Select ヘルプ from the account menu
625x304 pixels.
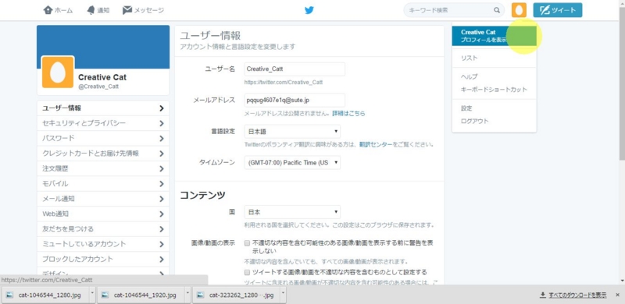[x=470, y=77]
